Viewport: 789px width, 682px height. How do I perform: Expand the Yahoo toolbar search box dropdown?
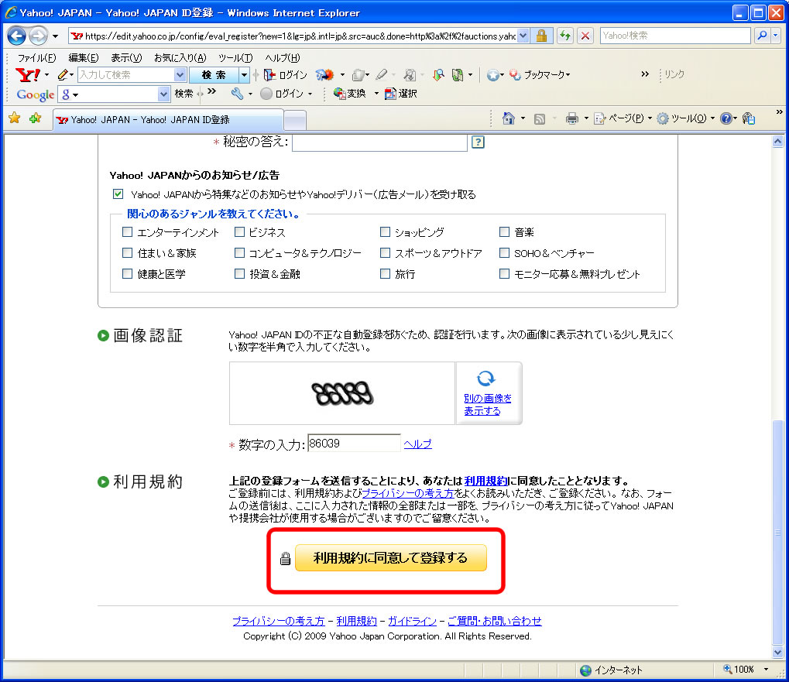click(180, 75)
